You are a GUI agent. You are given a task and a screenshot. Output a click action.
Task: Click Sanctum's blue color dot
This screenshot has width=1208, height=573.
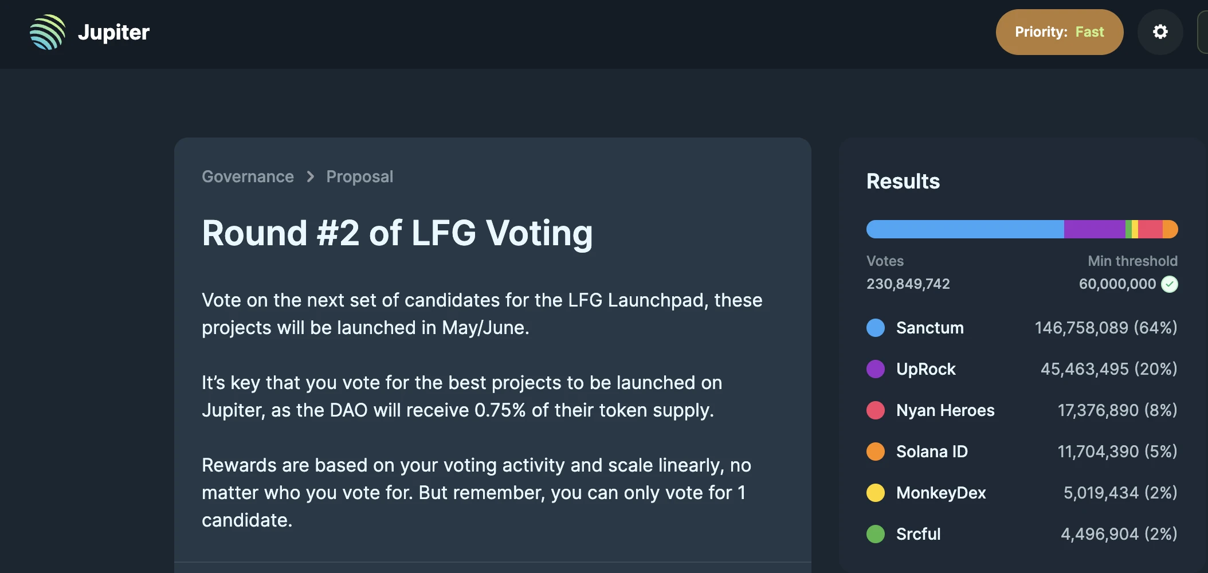click(x=875, y=328)
